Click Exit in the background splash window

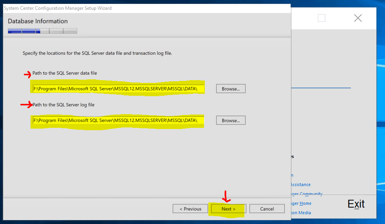click(356, 204)
